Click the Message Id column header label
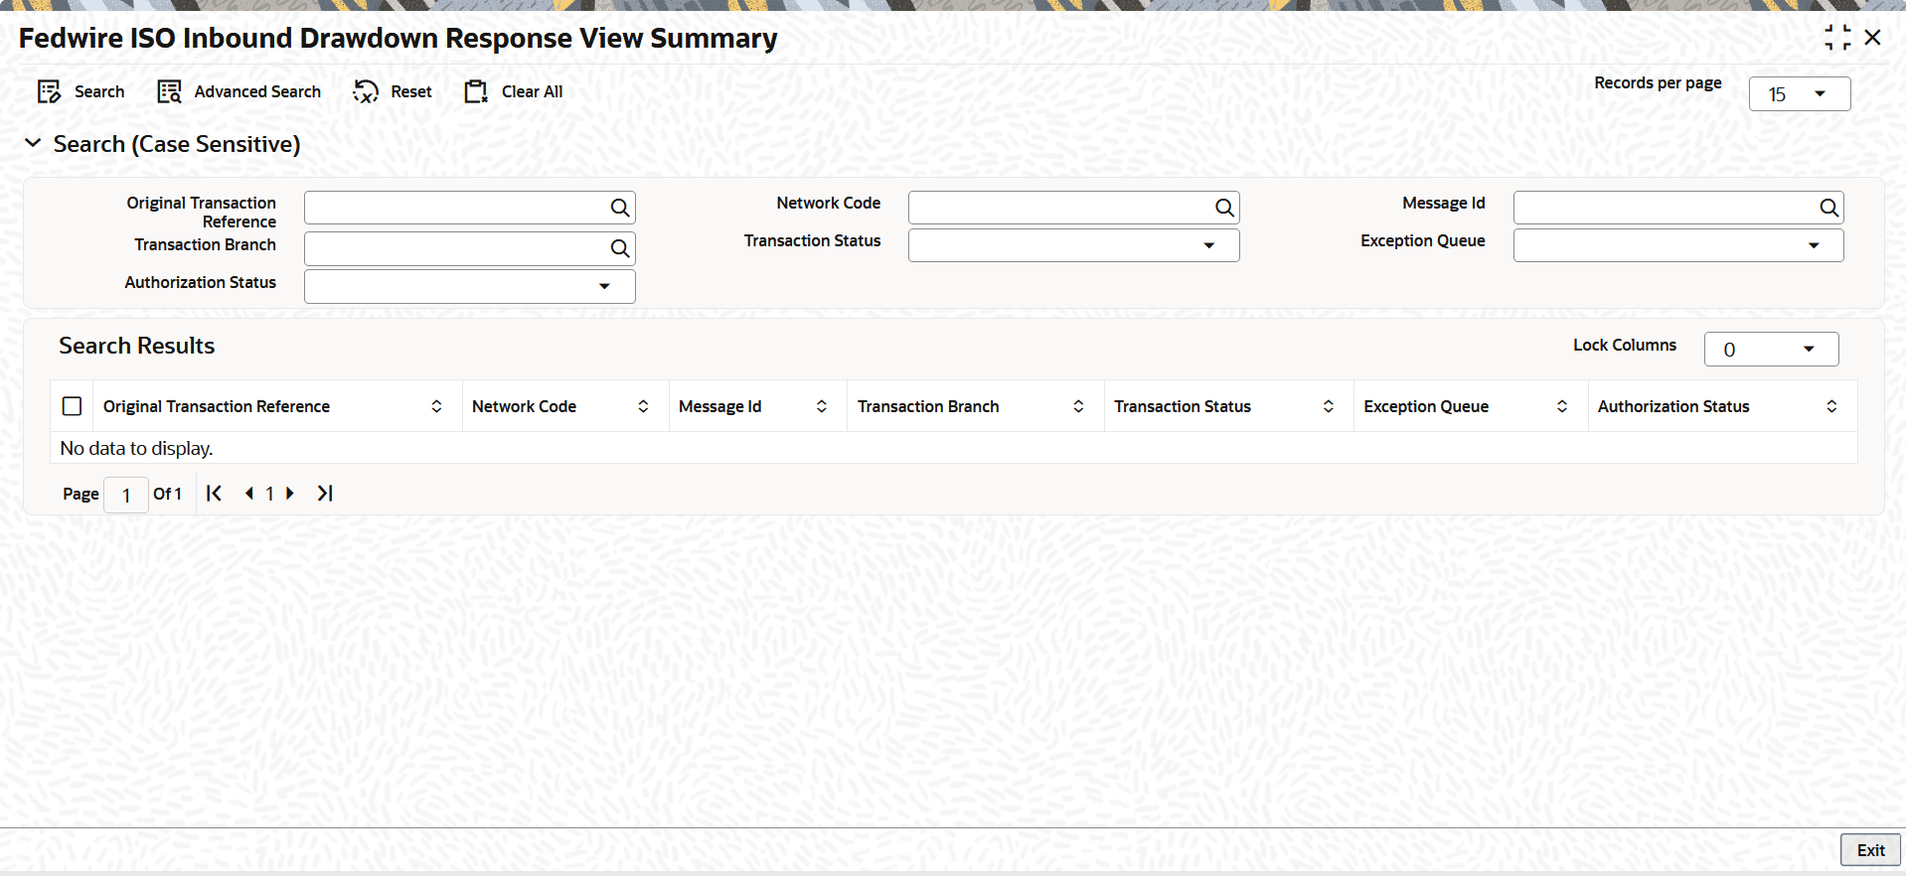Image resolution: width=1906 pixels, height=876 pixels. pos(719,406)
